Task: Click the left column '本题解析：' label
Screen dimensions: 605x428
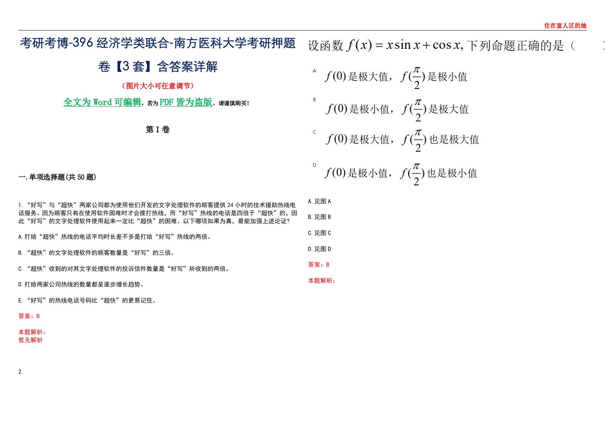Action: point(32,332)
